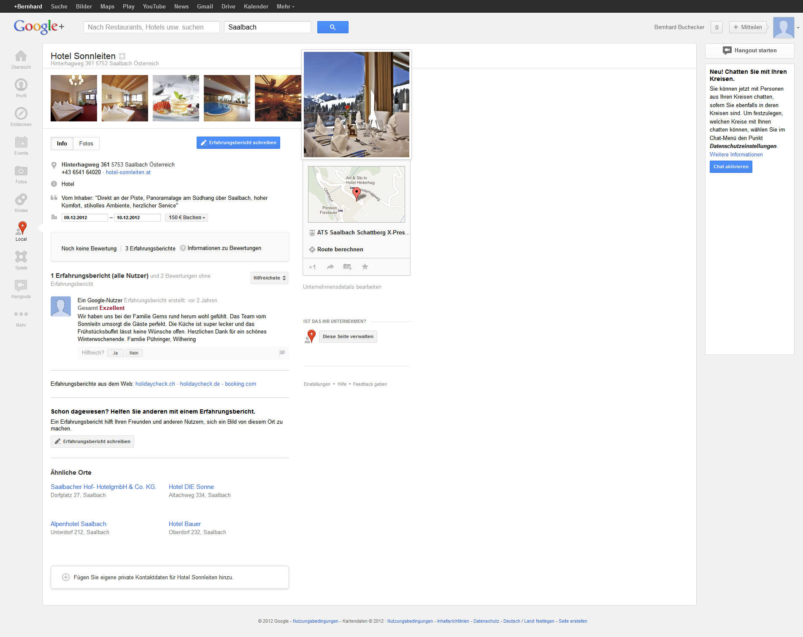Click the add-contact plus circle icon
Screen dimensions: 803x637
tap(66, 577)
